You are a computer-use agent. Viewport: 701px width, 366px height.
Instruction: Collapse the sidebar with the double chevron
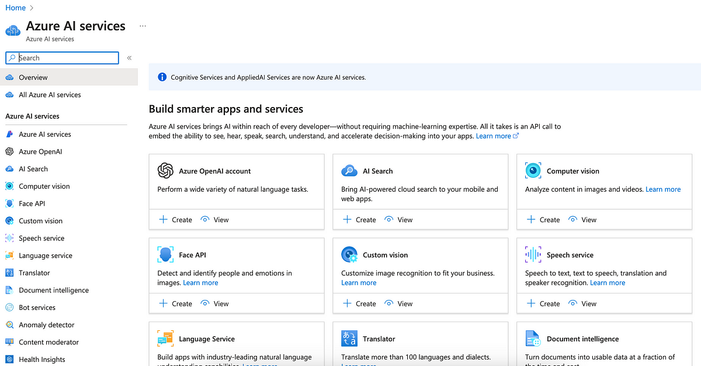129,58
